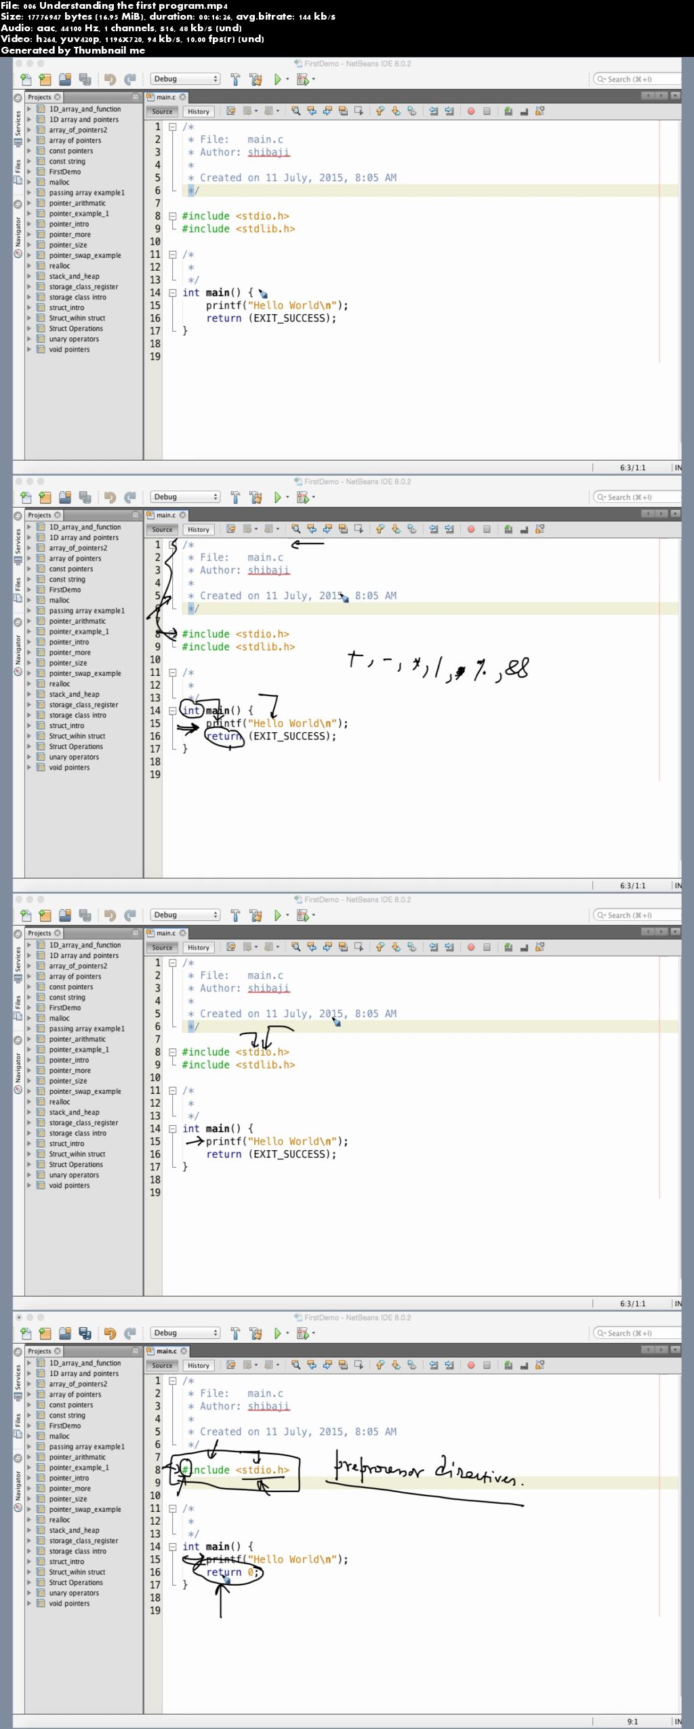Toggle Highlight Search in third frame editor toolbar
Image resolution: width=694 pixels, height=1729 pixels.
(342, 947)
